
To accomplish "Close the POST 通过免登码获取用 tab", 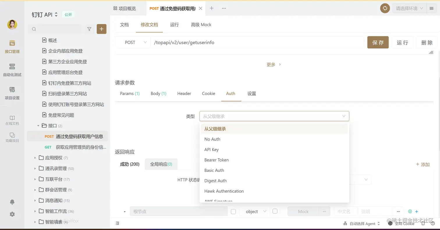I will click(201, 8).
